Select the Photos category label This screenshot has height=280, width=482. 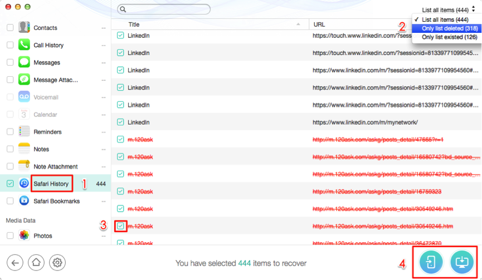pyautogui.click(x=43, y=236)
